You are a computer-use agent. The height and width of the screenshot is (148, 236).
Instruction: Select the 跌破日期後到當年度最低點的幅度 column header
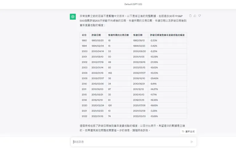pos(167,35)
